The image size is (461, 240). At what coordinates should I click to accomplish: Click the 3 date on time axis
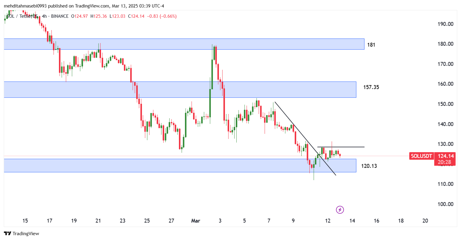click(x=220, y=221)
